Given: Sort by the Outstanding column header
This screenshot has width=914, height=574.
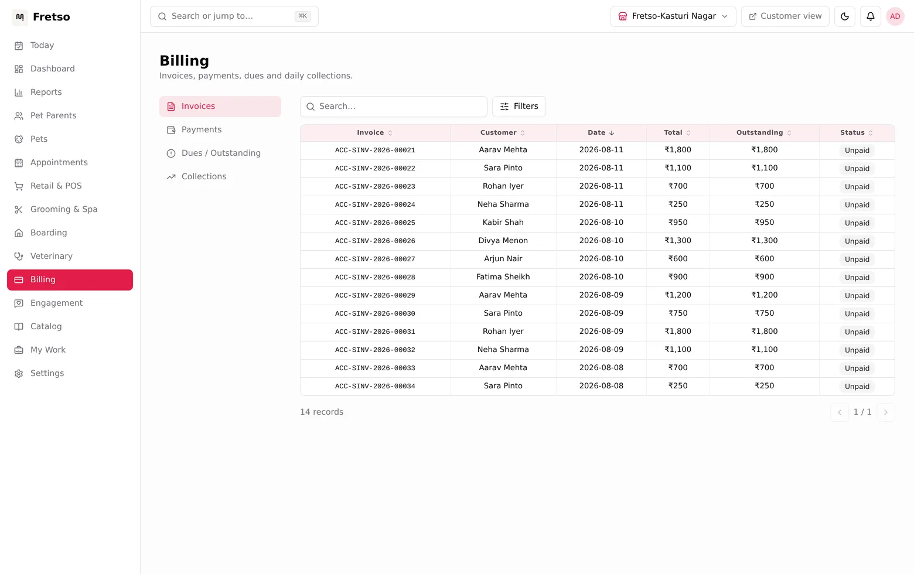Looking at the screenshot, I should [x=764, y=133].
